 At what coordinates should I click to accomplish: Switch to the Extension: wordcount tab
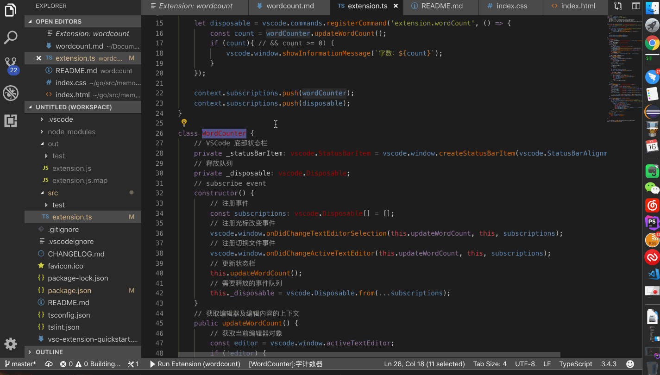click(195, 6)
